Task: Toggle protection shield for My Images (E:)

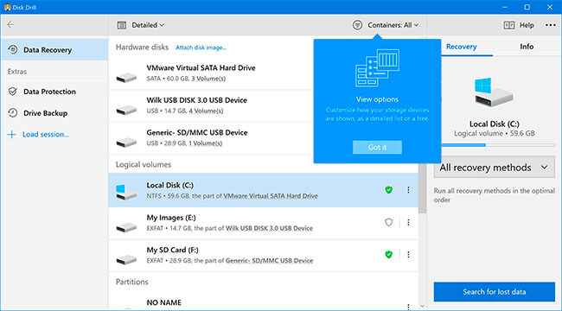Action: click(x=388, y=222)
